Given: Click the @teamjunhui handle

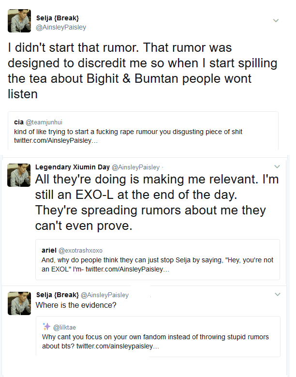Looking at the screenshot, I should coord(44,123).
